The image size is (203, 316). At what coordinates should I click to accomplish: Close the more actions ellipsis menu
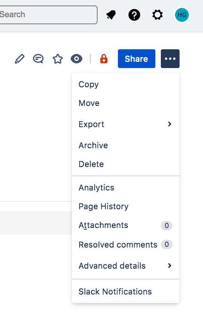click(x=170, y=59)
